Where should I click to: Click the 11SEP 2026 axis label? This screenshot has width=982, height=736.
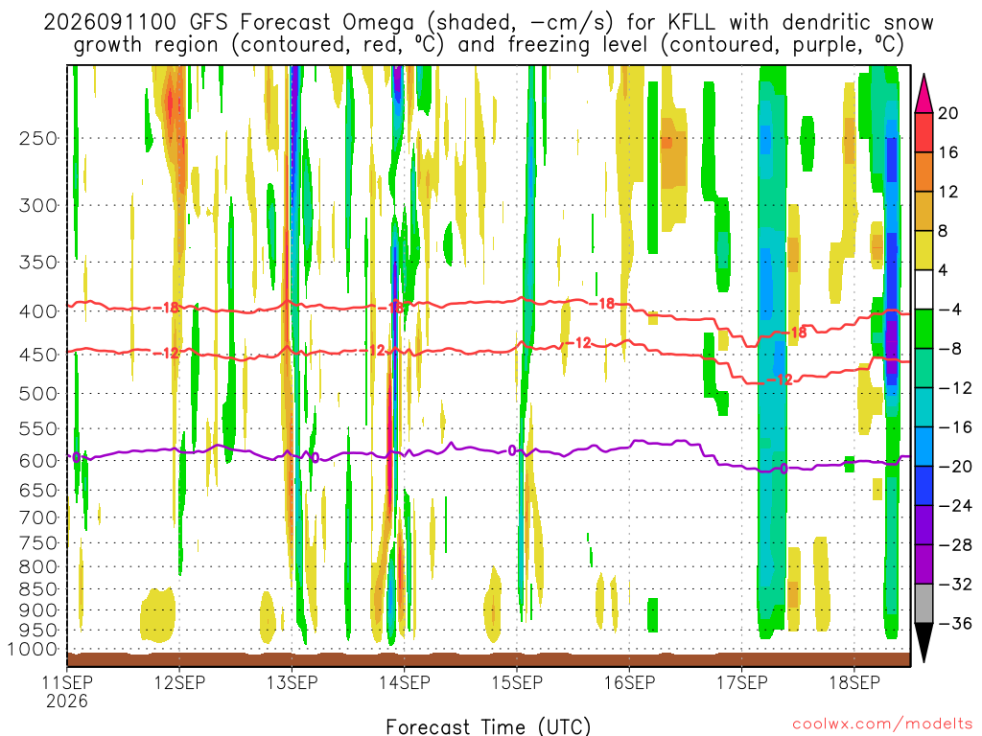pos(67,692)
